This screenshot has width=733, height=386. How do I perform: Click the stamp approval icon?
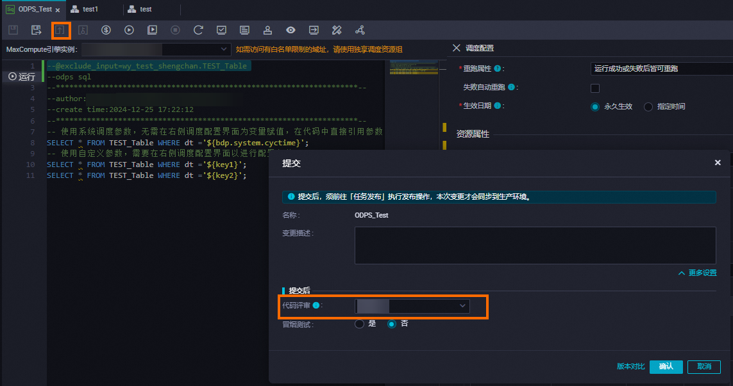[267, 30]
